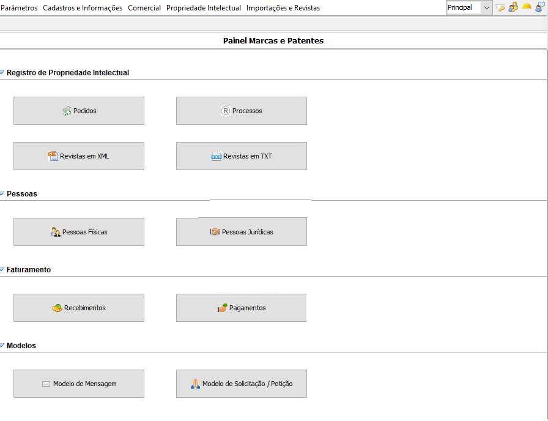Image resolution: width=548 pixels, height=421 pixels.
Task: Open Recebimentos
Action: point(79,308)
